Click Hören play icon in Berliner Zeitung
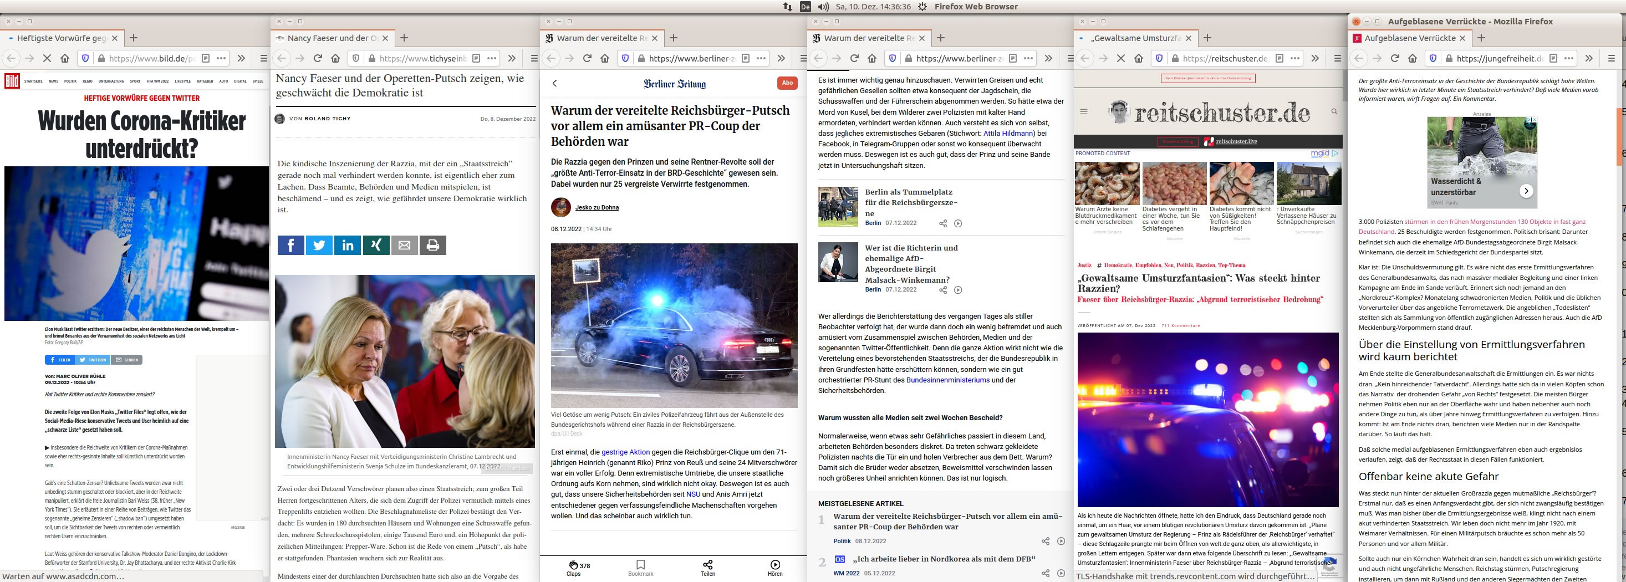 tap(775, 564)
